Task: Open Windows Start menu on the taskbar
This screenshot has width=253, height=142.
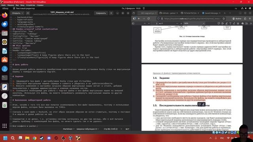Action: point(5,138)
